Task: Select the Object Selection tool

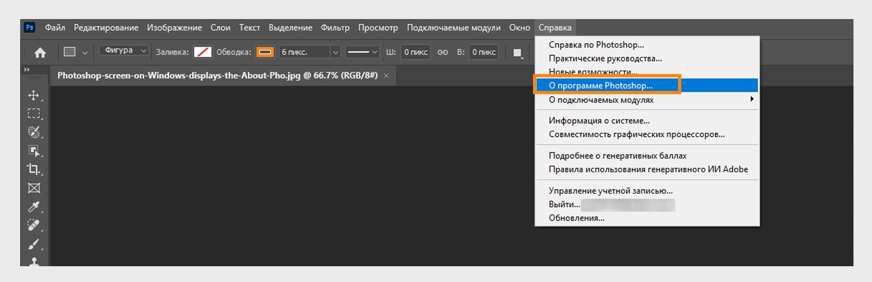Action: 34,151
